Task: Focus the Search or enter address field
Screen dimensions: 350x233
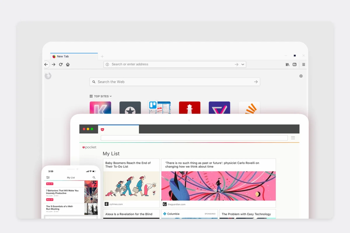Action: click(x=175, y=64)
